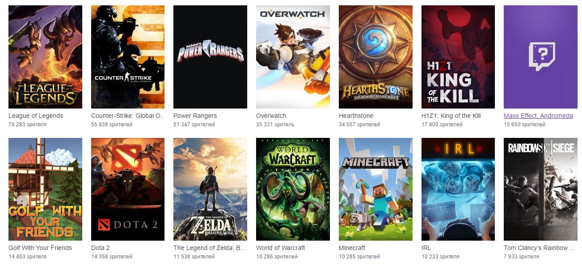
Task: Select the IRL category thumbnail
Action: tap(458, 189)
